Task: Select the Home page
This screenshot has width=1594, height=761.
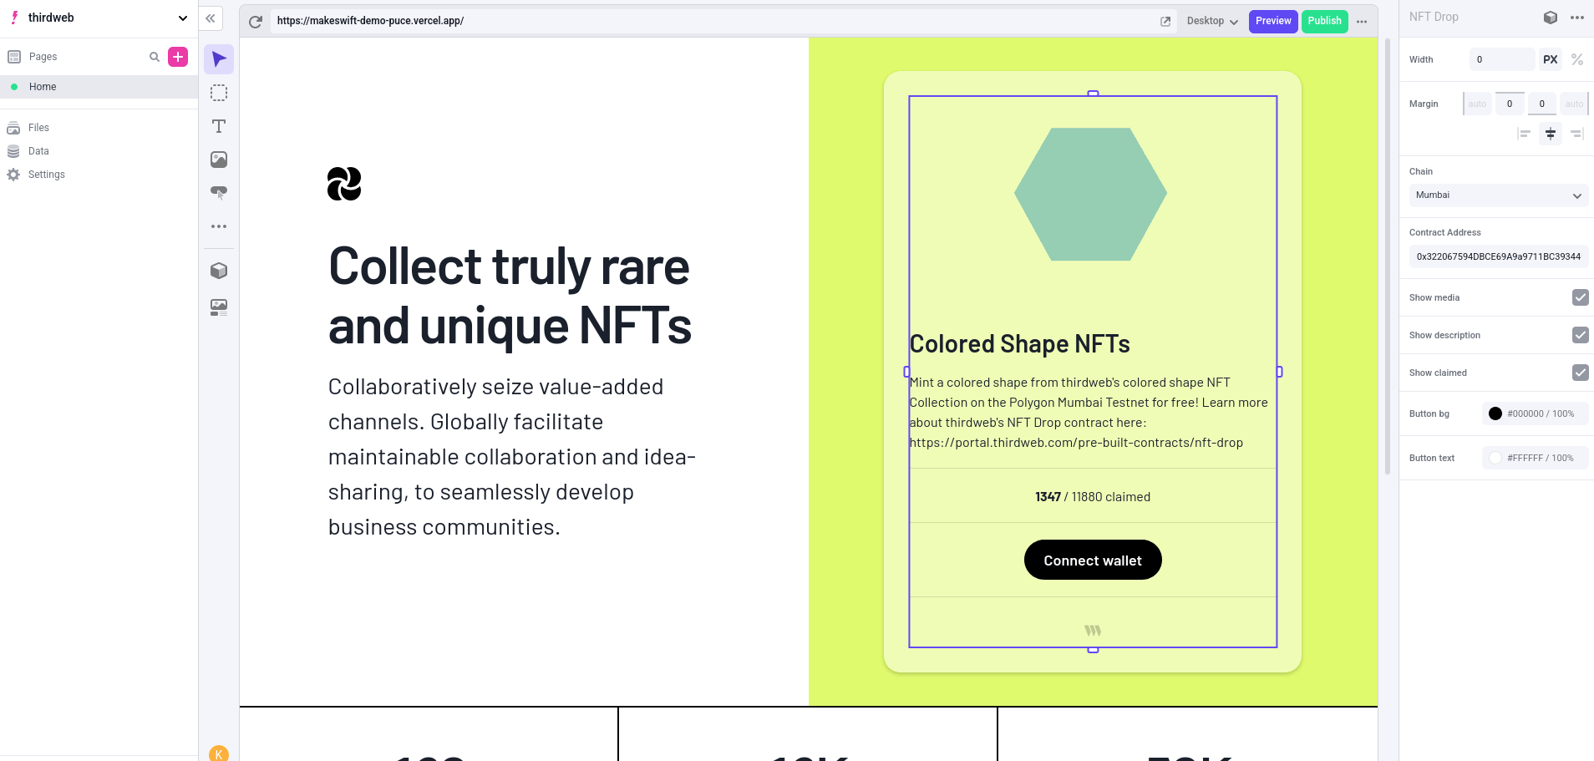Action: [99, 87]
